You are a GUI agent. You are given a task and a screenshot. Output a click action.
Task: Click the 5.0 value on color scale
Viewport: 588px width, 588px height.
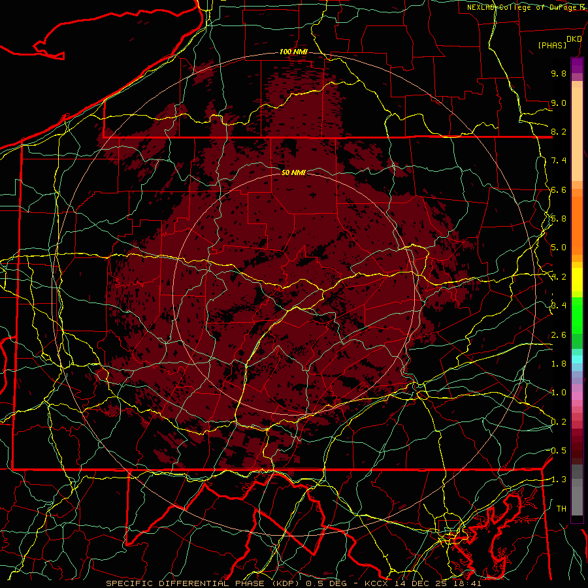pyautogui.click(x=559, y=248)
